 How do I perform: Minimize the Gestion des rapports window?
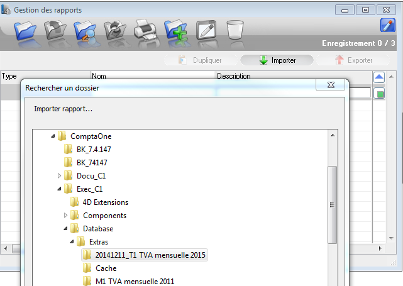(345, 10)
